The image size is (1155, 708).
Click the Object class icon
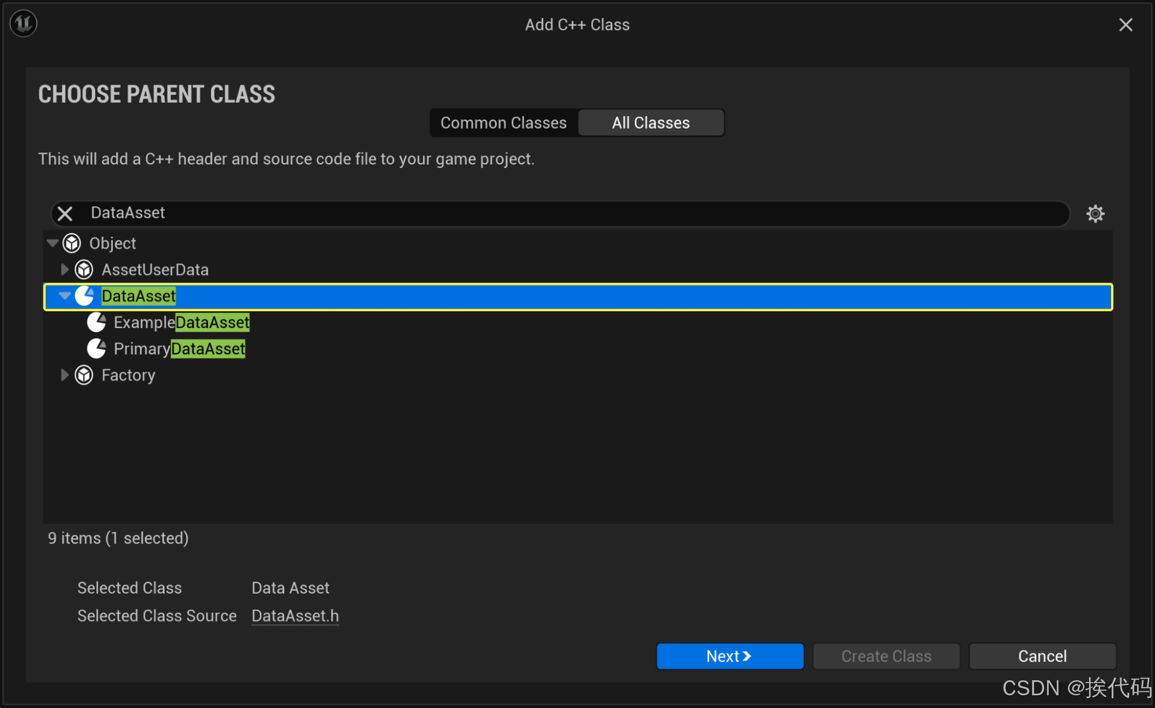tap(72, 244)
